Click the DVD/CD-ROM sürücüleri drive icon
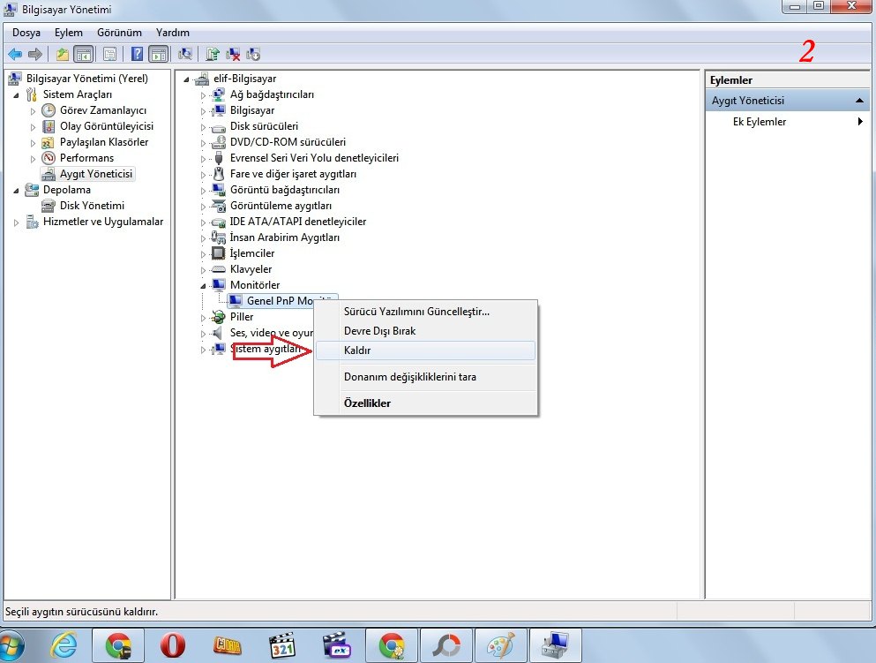The width and height of the screenshot is (876, 663). click(219, 142)
